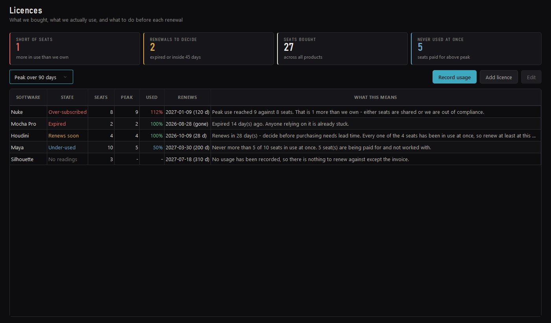The height and width of the screenshot is (323, 551).
Task: Click the Add licence button
Action: (x=499, y=77)
